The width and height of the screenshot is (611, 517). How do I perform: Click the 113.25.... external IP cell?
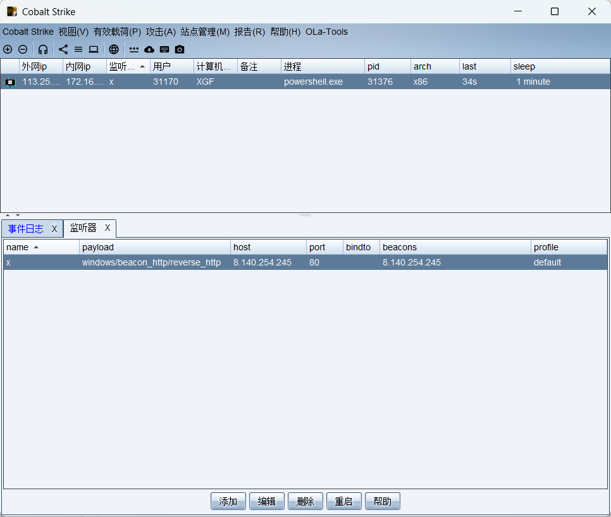point(41,82)
